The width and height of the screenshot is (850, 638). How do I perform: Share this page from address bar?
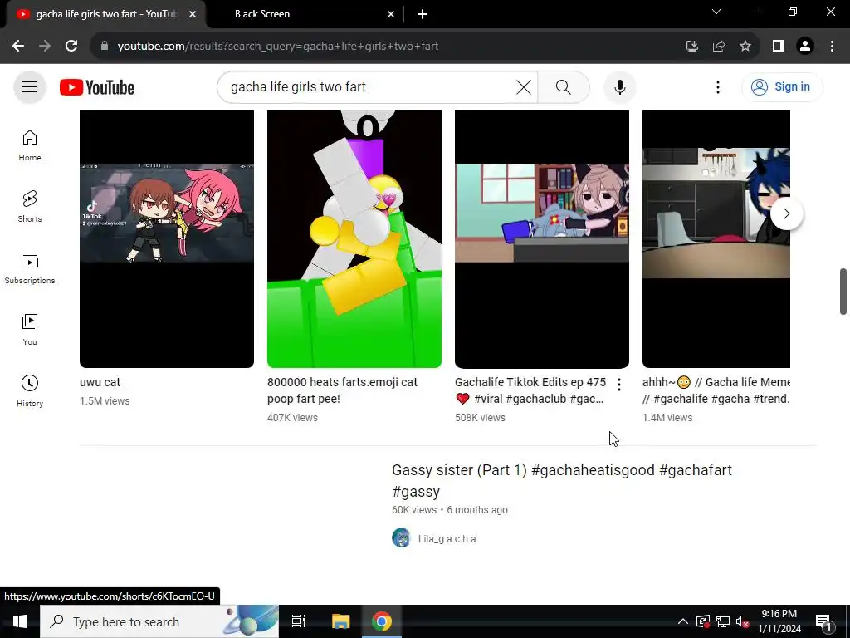(x=719, y=47)
